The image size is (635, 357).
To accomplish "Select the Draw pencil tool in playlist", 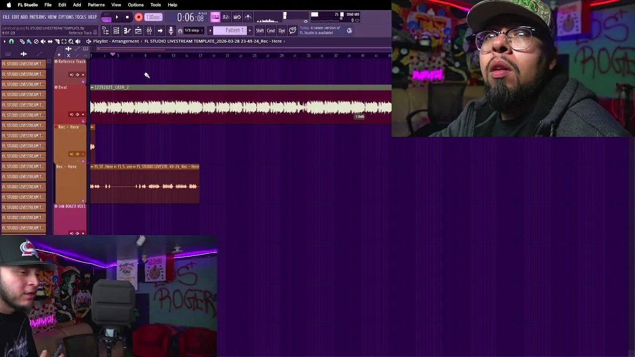I will 22,41.
